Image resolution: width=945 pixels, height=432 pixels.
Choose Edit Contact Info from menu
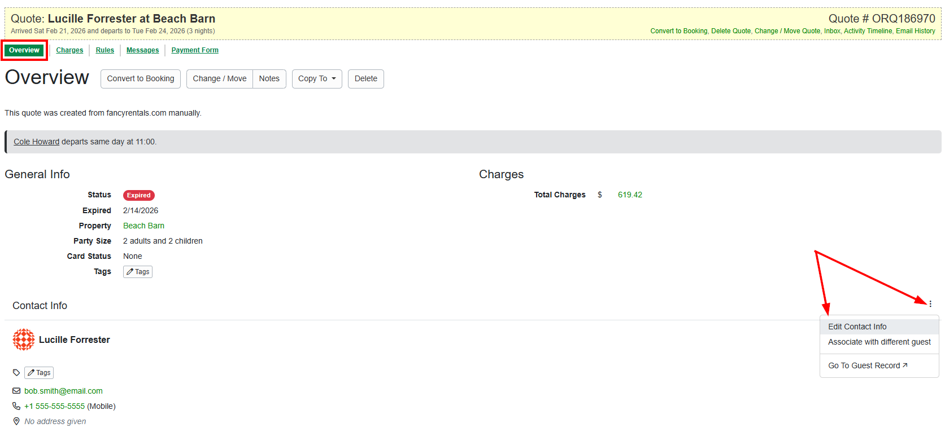point(879,327)
